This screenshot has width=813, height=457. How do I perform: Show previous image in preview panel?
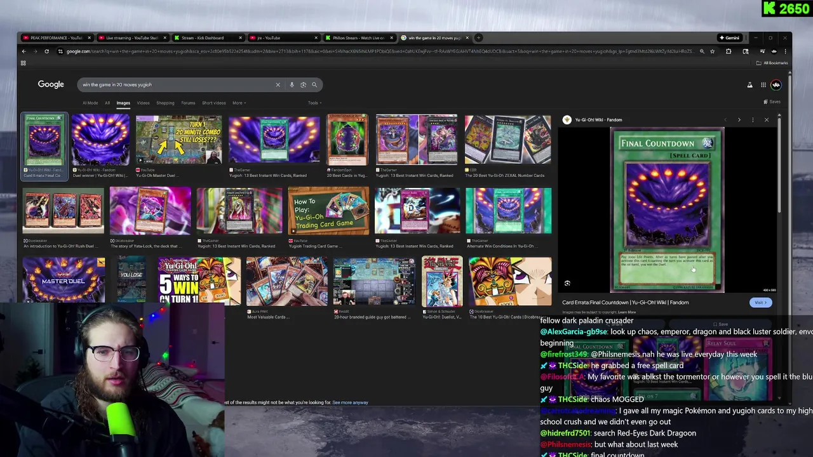click(725, 119)
